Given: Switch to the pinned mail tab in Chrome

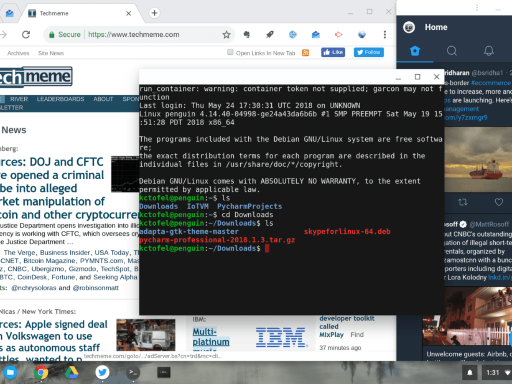Looking at the screenshot, I should tap(9, 13).
